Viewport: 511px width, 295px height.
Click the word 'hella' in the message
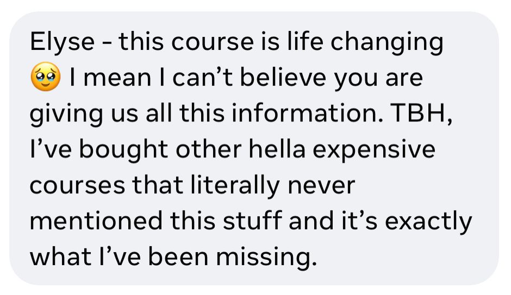(277, 149)
